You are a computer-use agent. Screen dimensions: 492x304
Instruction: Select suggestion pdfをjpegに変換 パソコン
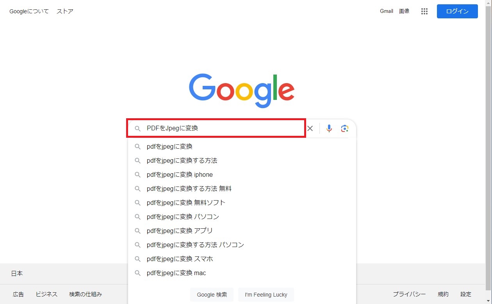tap(242, 217)
